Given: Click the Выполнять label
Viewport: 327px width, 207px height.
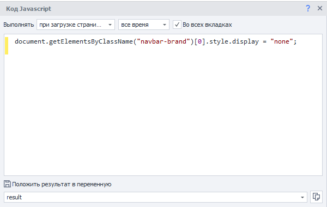Looking at the screenshot, I should coord(19,25).
